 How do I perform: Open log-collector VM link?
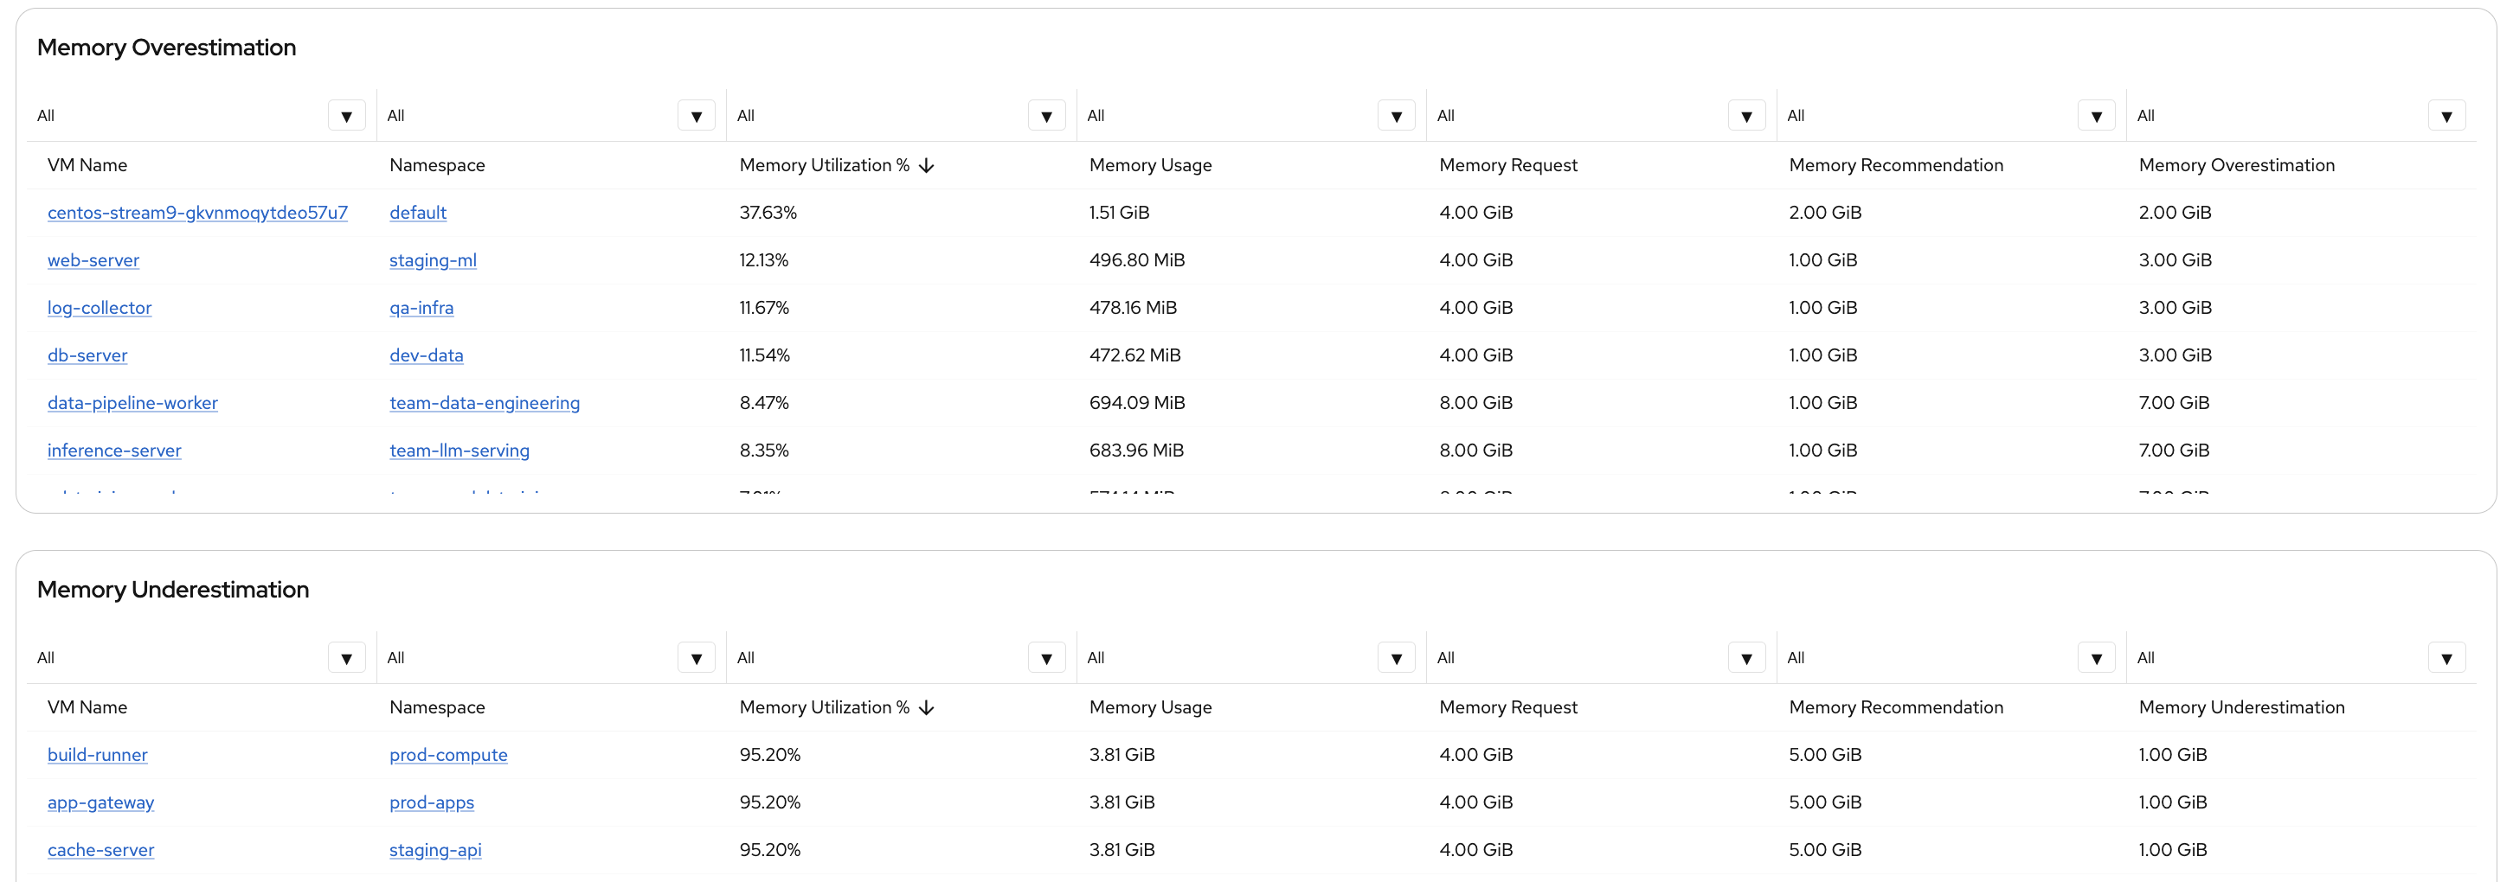pos(100,308)
